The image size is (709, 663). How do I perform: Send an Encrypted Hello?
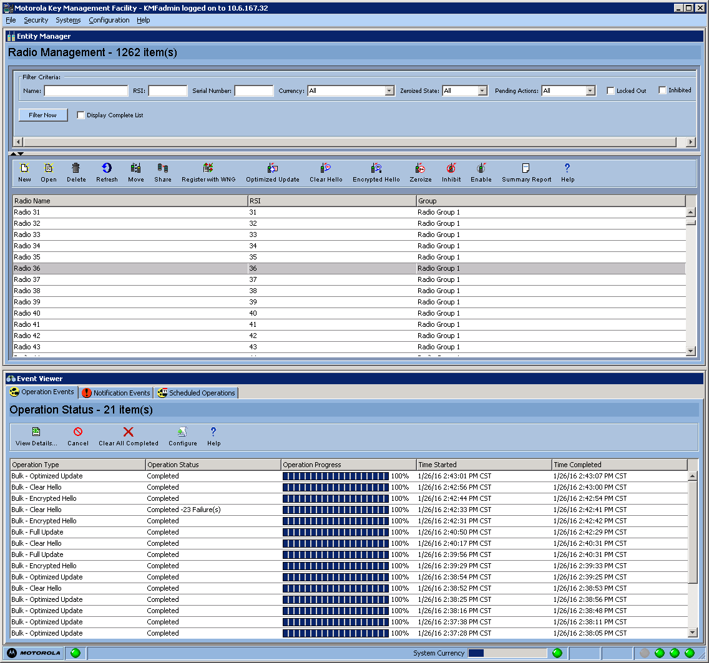coord(376,173)
